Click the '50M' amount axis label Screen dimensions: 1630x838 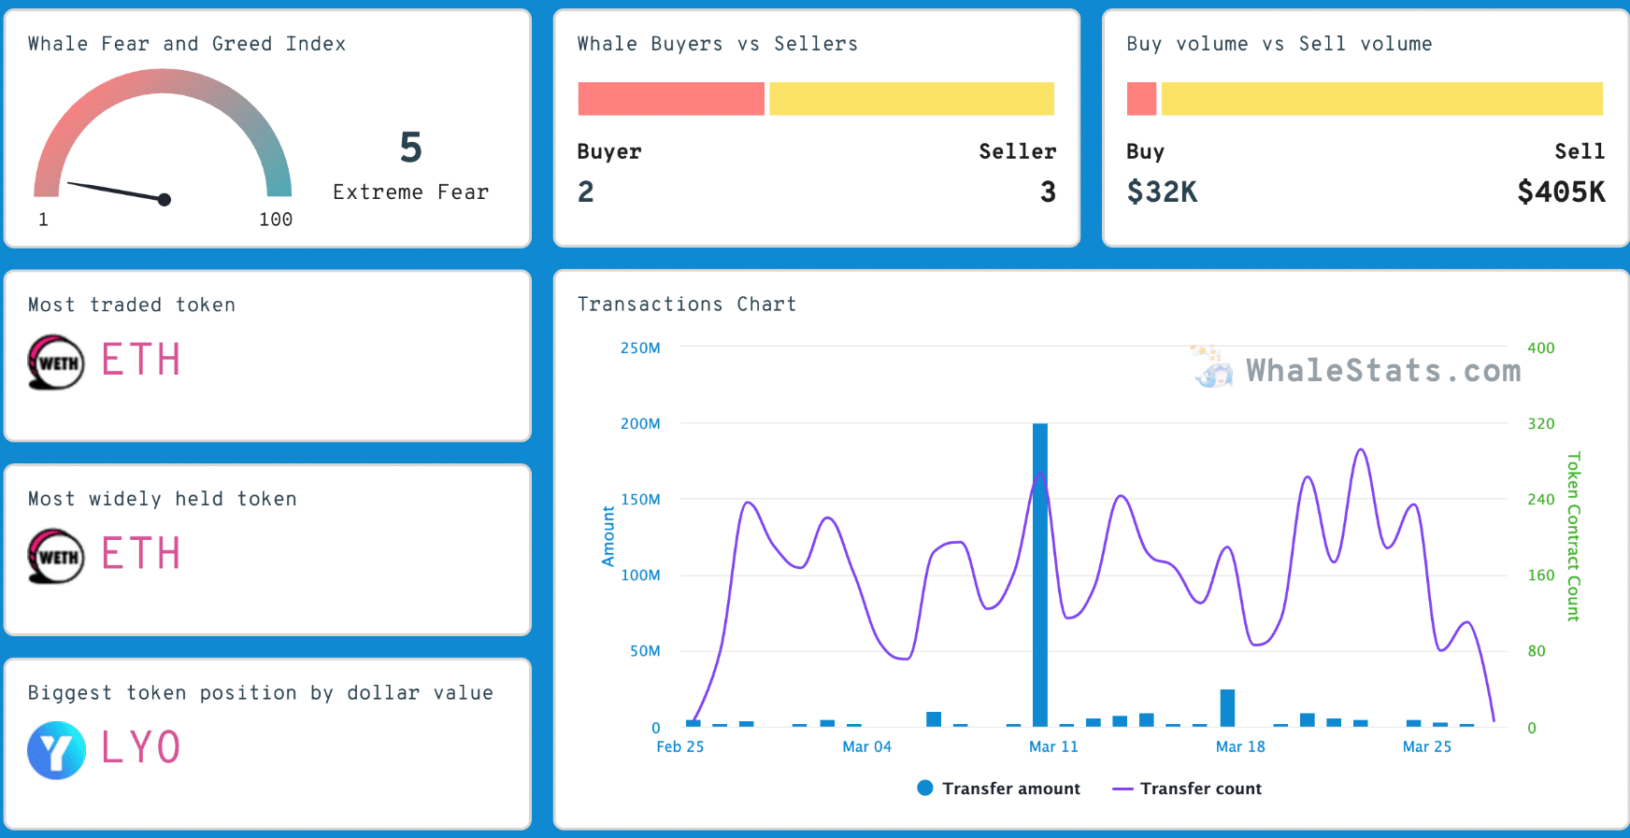[x=645, y=650]
